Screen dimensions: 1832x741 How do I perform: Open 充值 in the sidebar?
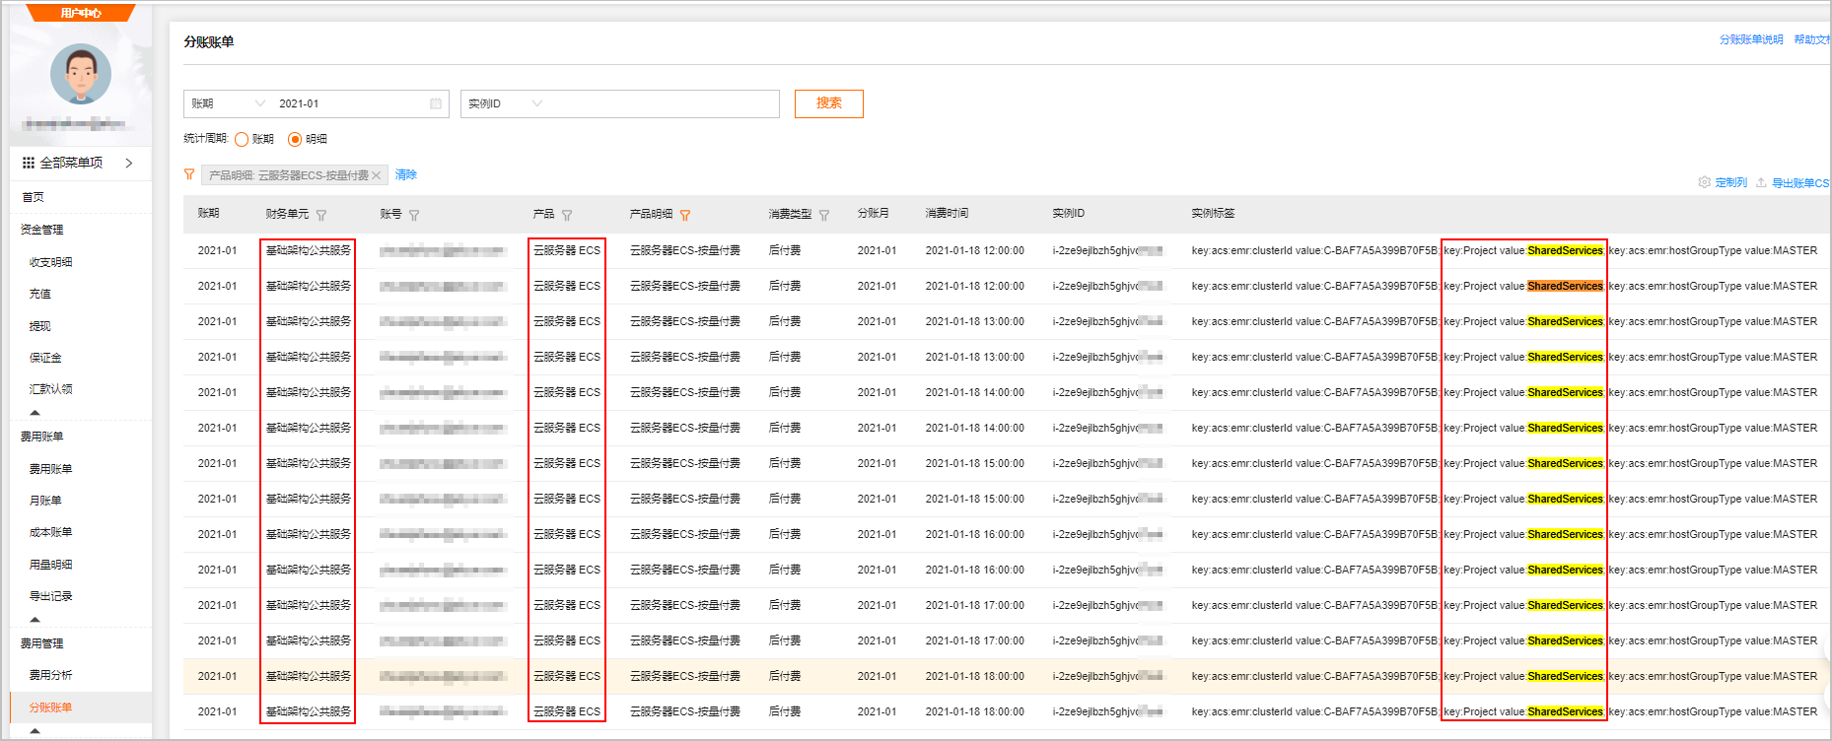tap(40, 294)
